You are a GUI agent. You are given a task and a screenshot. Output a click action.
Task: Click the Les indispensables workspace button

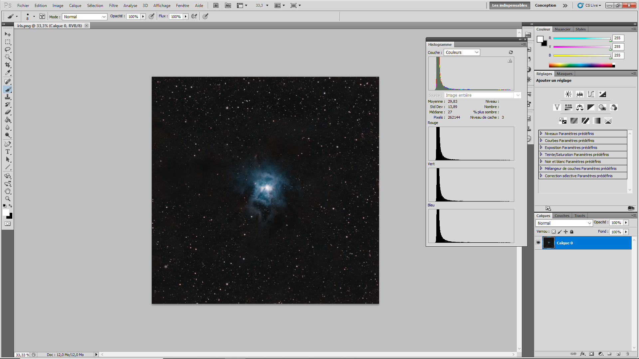tap(509, 5)
